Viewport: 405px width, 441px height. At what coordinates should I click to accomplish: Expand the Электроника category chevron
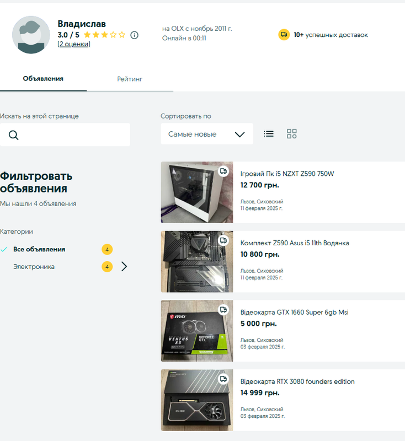pos(124,266)
